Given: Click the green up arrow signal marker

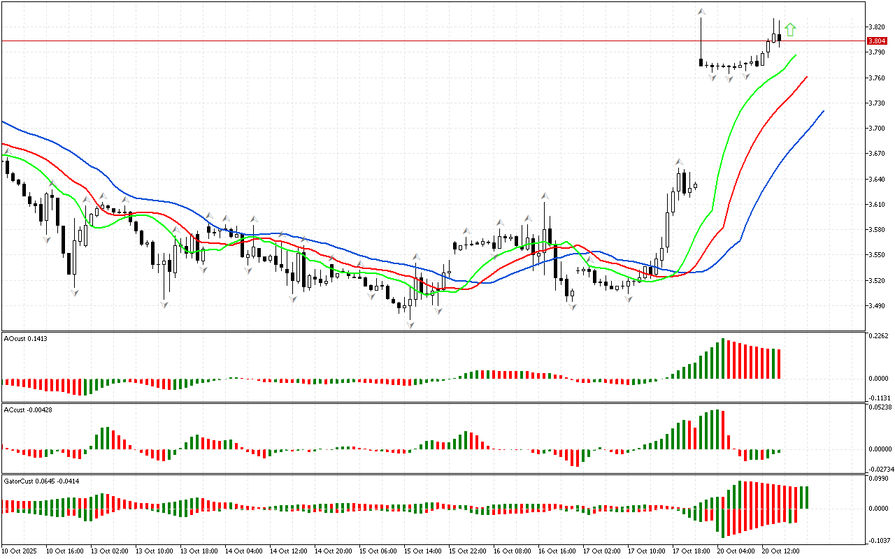Looking at the screenshot, I should tap(790, 29).
